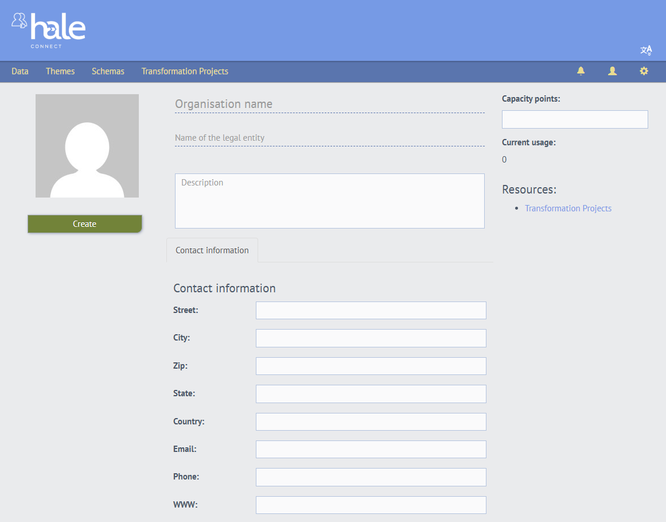Click the Capacity points input box
The width and height of the screenshot is (666, 522).
click(x=575, y=119)
